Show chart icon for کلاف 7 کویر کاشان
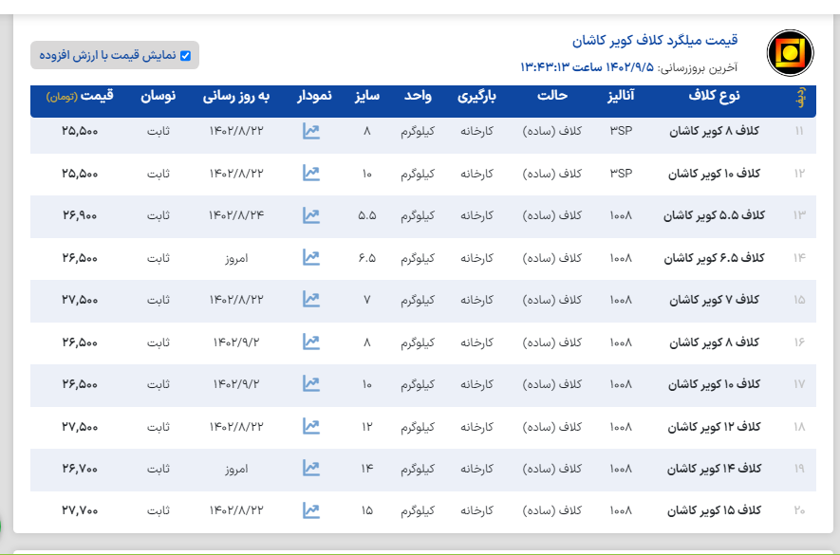This screenshot has width=840, height=555. pos(311,299)
